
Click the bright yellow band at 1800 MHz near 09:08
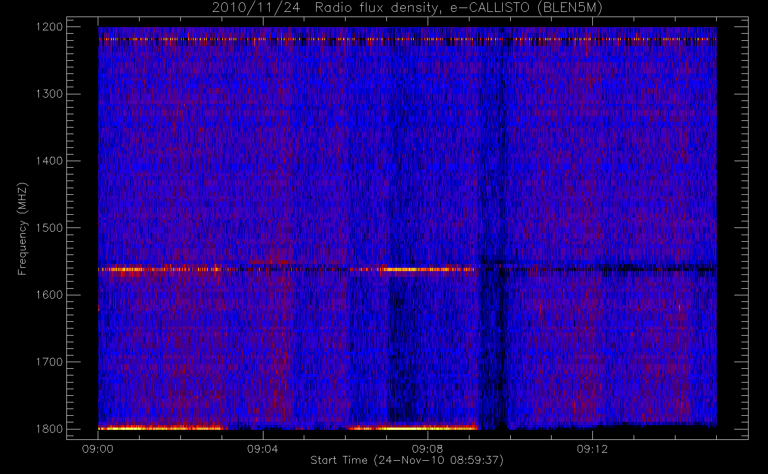(413, 428)
